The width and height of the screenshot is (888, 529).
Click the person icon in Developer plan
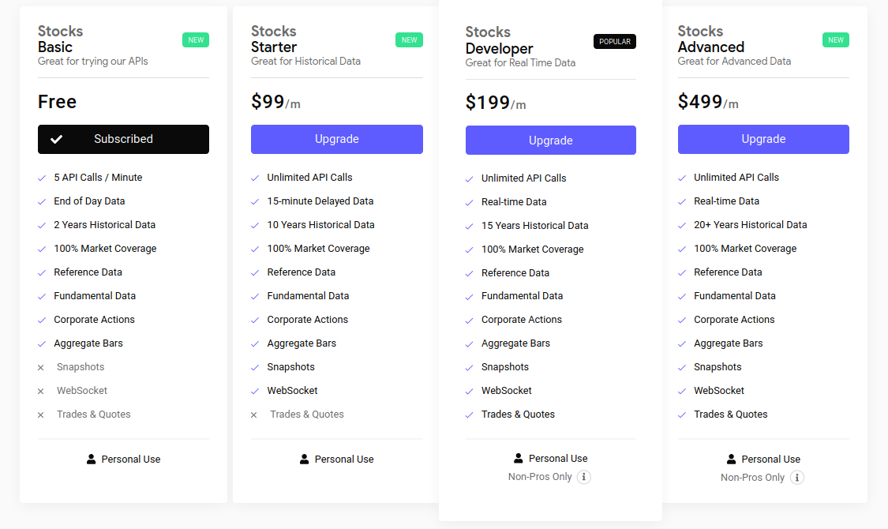(x=519, y=458)
